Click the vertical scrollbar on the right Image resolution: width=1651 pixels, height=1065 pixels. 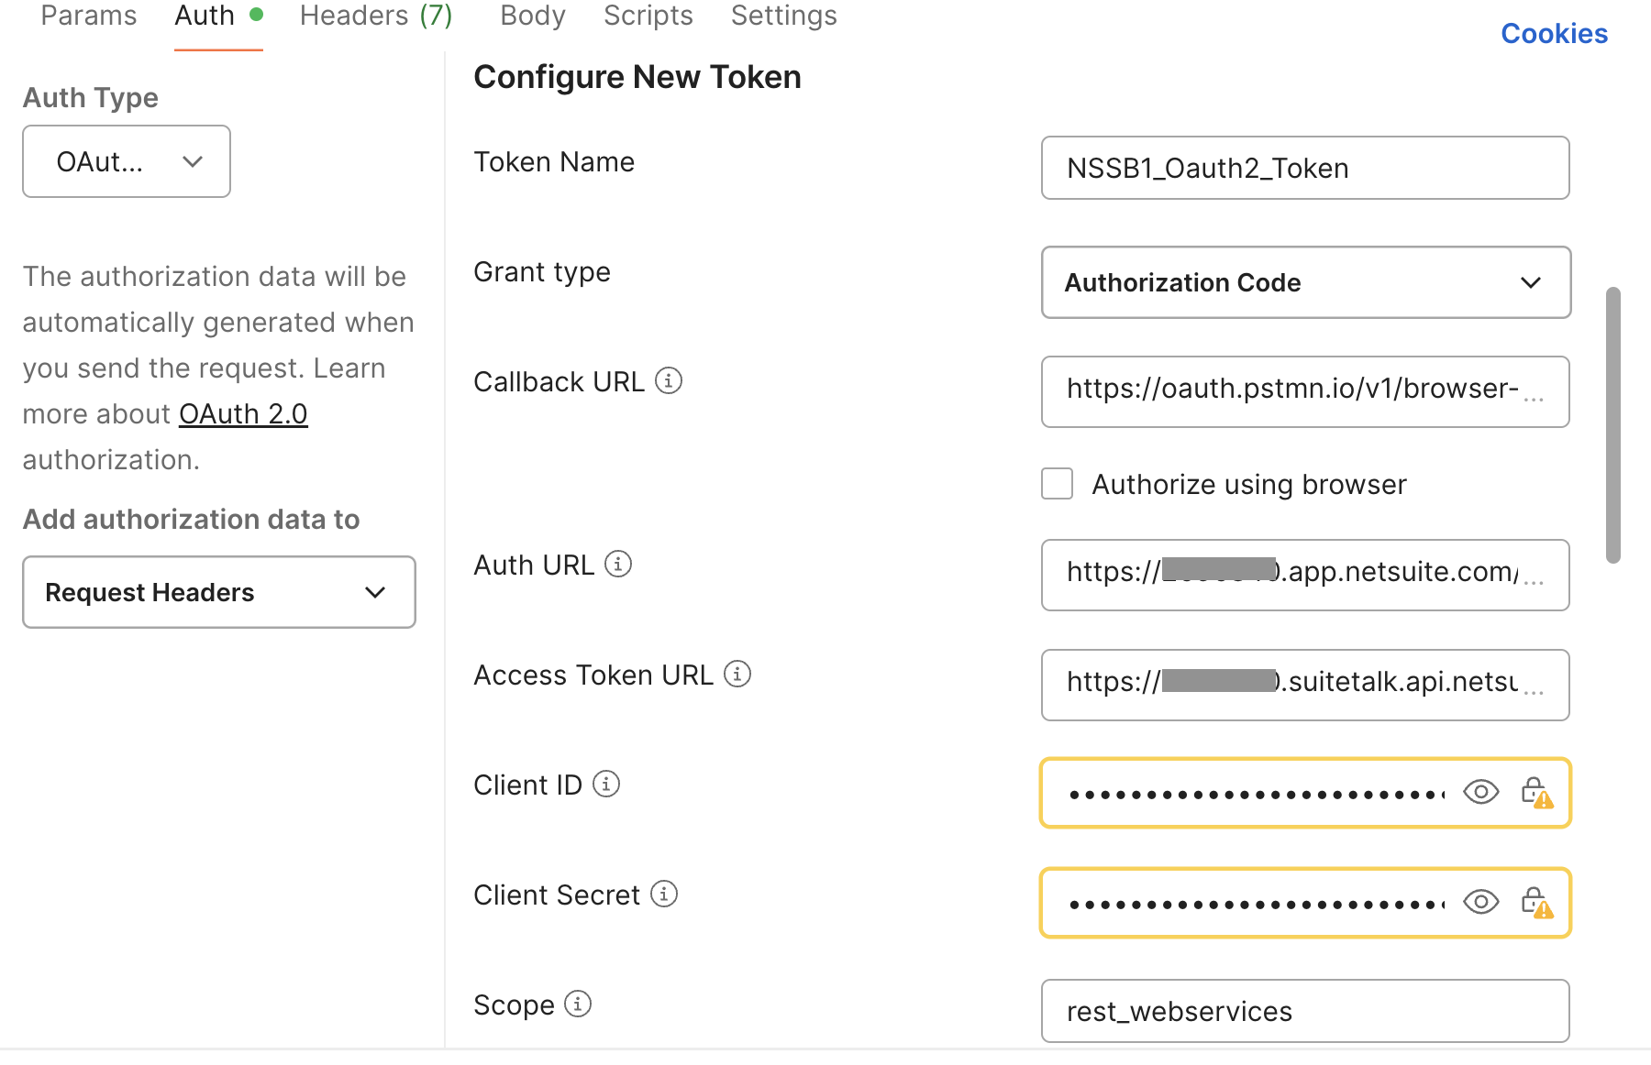pos(1613,425)
